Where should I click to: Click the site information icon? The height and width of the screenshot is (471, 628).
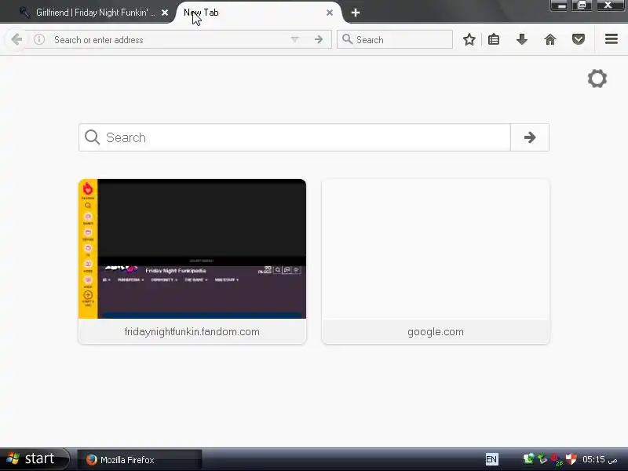point(39,39)
